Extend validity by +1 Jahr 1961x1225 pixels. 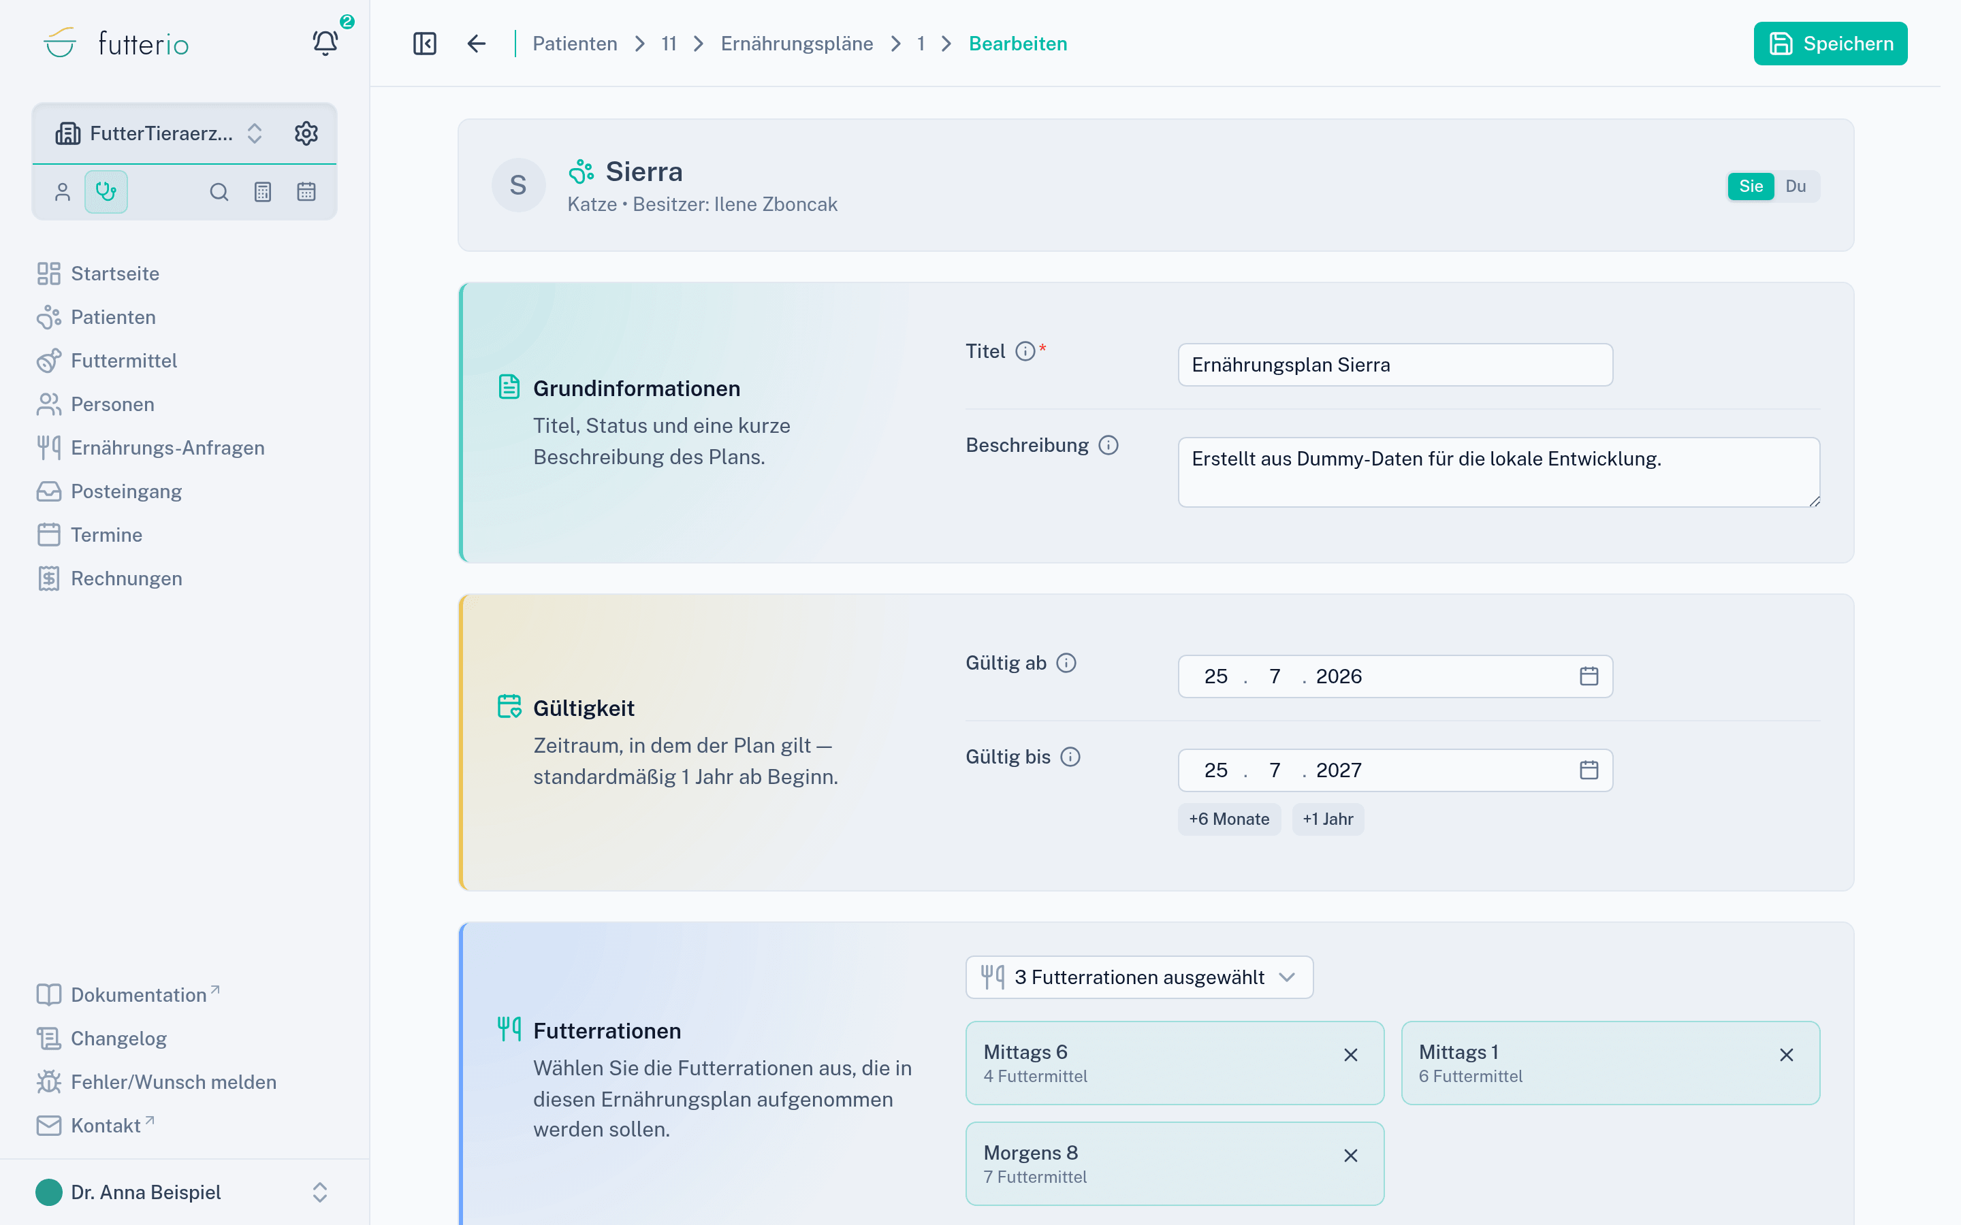pyautogui.click(x=1327, y=819)
